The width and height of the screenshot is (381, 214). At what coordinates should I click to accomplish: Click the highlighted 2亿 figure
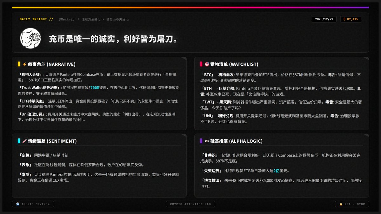[277, 171]
